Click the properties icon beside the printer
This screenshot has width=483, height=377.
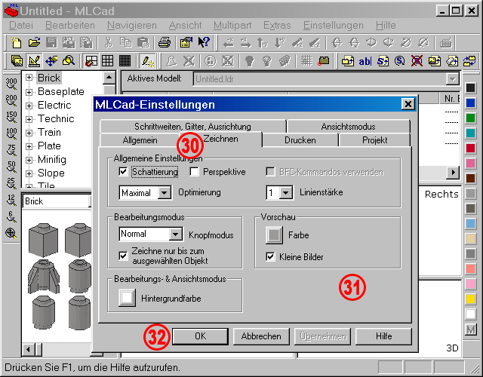point(186,42)
